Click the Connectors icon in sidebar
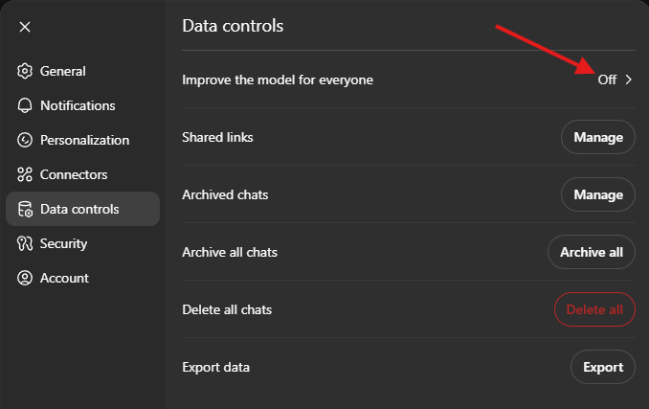This screenshot has height=409, width=649. 25,174
